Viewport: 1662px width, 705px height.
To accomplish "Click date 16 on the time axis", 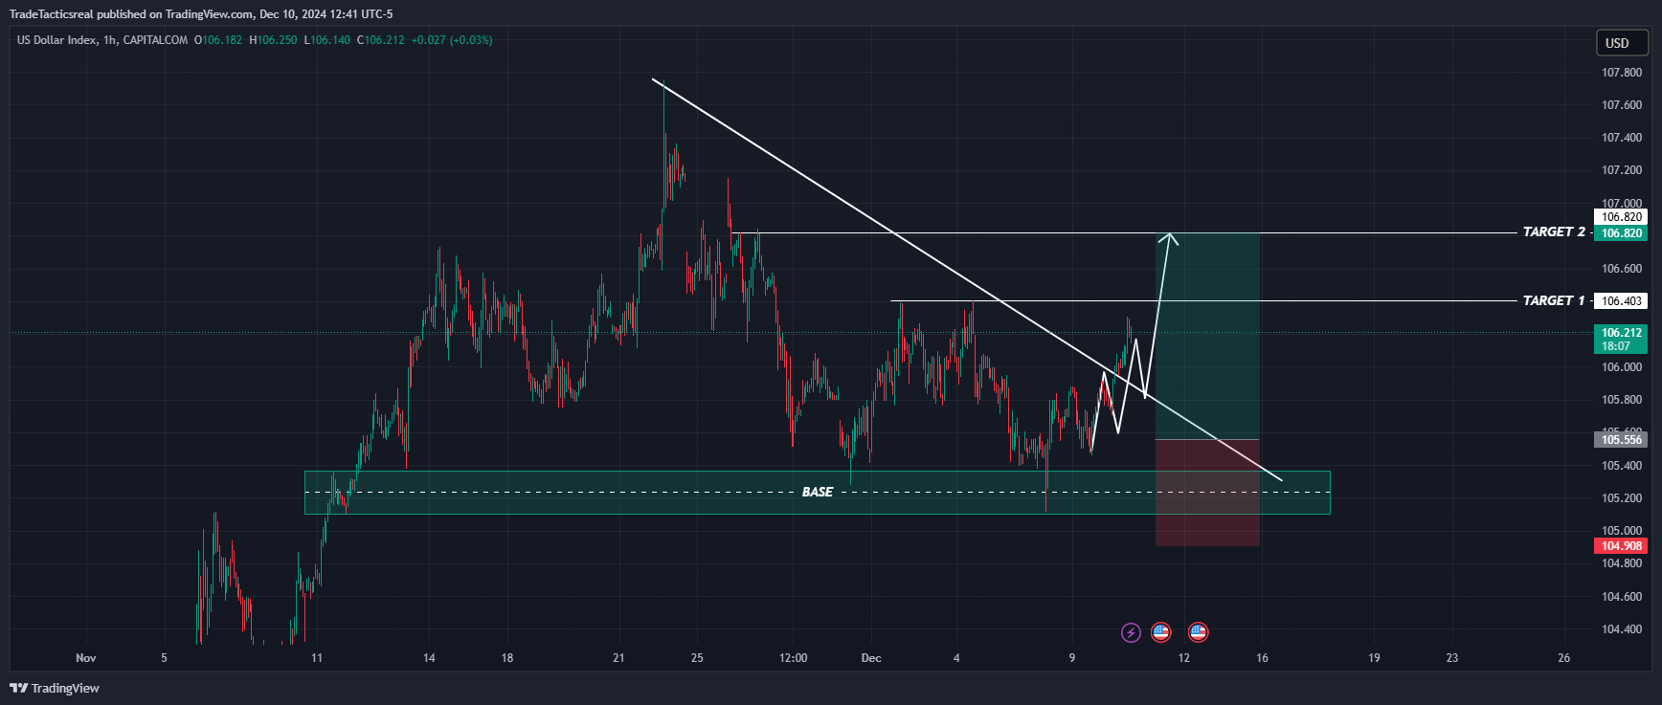I will click(1262, 658).
